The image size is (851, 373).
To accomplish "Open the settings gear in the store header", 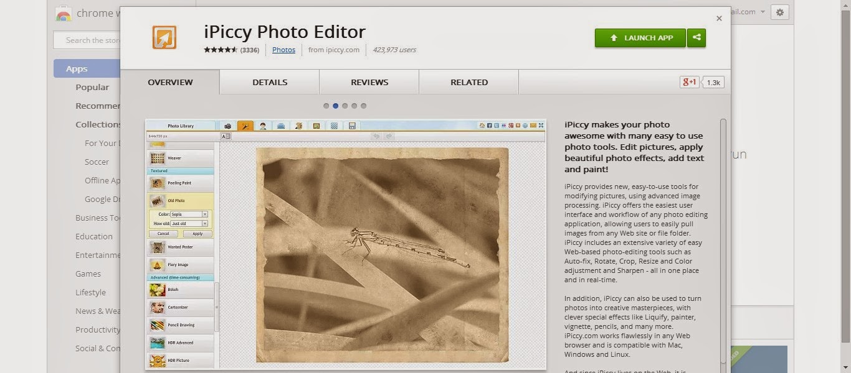I will click(780, 12).
